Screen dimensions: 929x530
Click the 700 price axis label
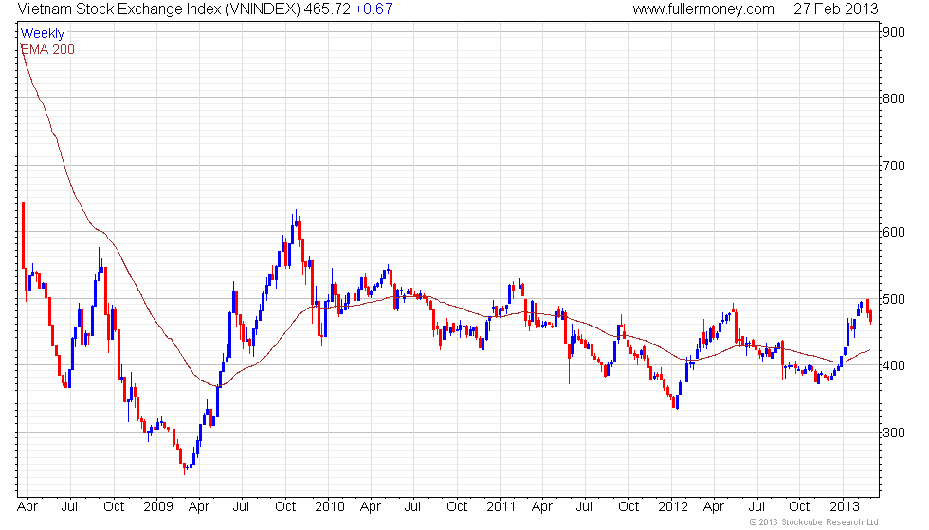point(893,166)
